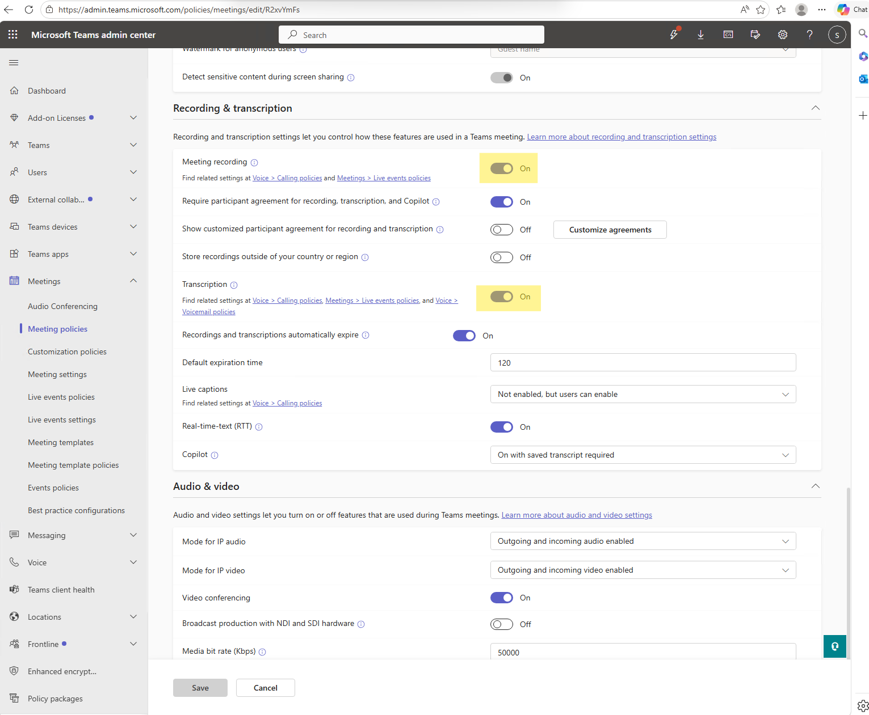869x715 pixels.
Task: Click the Customize agreements button
Action: 610,230
